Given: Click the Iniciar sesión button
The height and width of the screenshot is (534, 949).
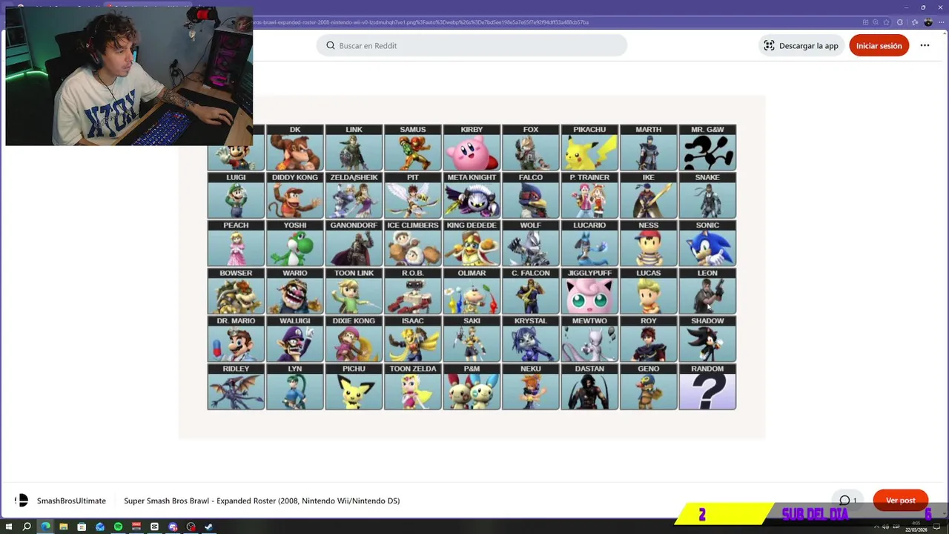Looking at the screenshot, I should pyautogui.click(x=879, y=45).
